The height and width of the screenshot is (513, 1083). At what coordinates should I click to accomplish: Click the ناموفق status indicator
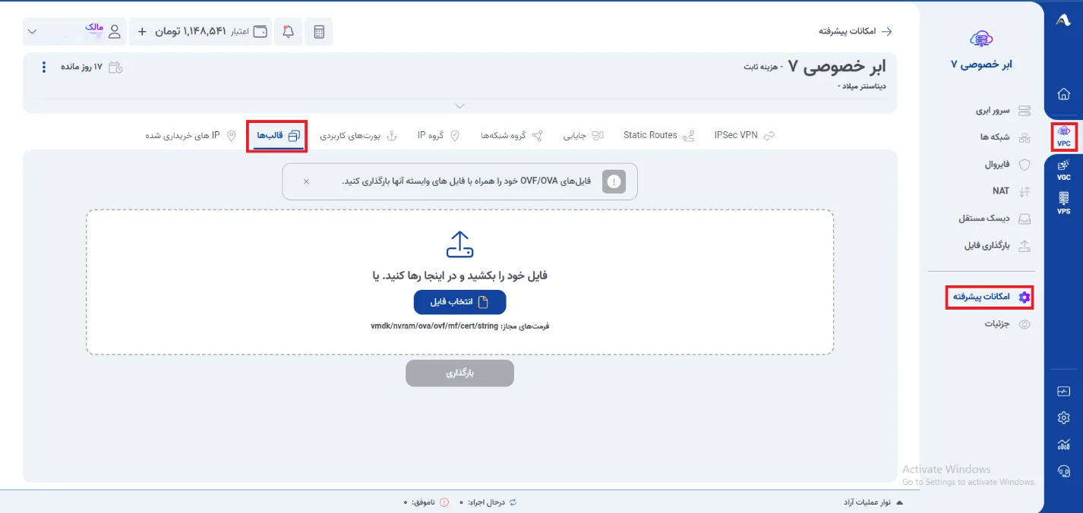426,502
